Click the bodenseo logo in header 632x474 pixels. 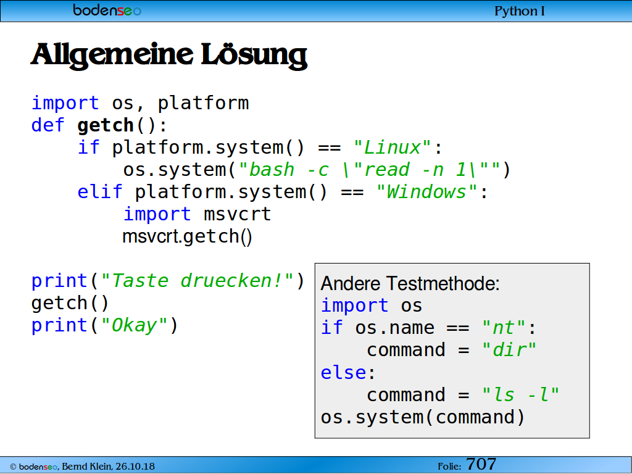pyautogui.click(x=107, y=10)
